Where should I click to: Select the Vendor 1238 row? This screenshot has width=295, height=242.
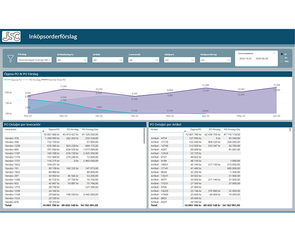(x=52, y=146)
